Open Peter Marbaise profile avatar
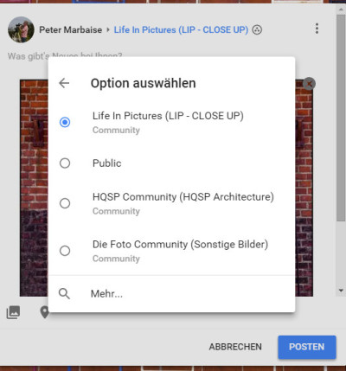This screenshot has height=371, width=346. coord(21,29)
